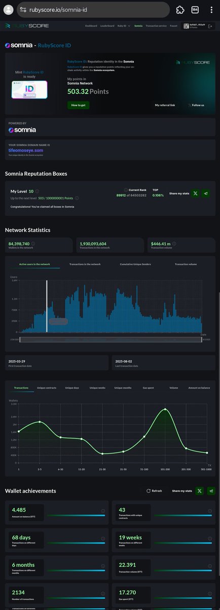This screenshot has height=610, width=220.
Task: Click info icon on Transaction volume card
Action: tap(209, 566)
